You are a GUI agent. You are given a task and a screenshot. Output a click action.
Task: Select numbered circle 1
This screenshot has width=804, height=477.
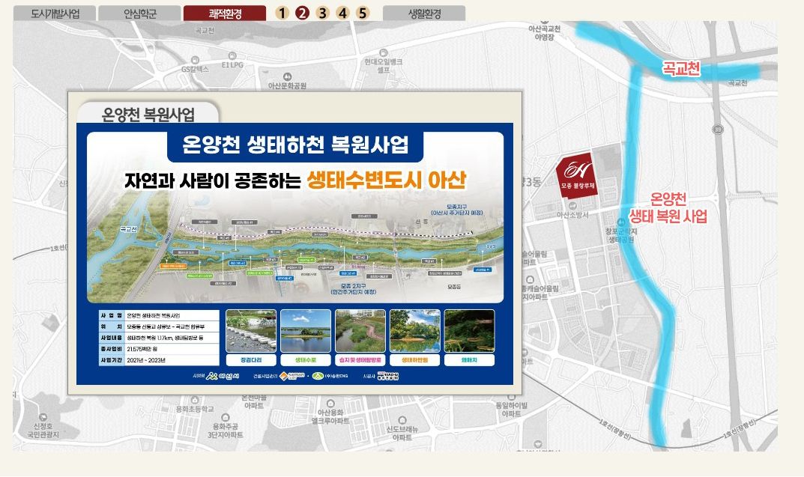(x=282, y=13)
